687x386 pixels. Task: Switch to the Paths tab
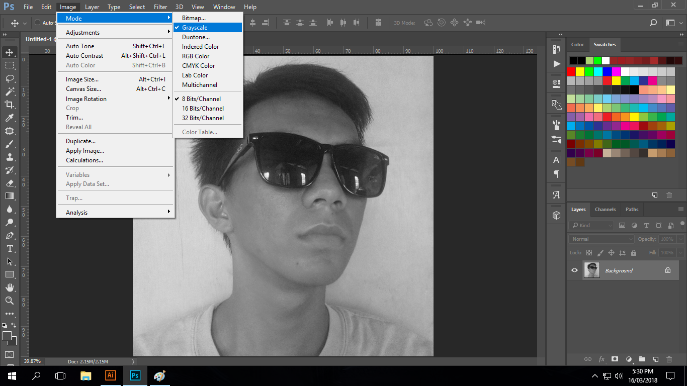pos(632,210)
